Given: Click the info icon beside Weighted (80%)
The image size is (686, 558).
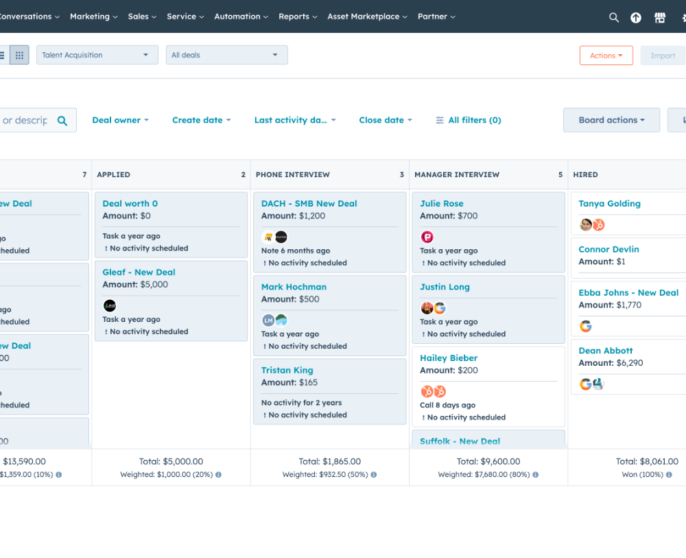Looking at the screenshot, I should (536, 474).
